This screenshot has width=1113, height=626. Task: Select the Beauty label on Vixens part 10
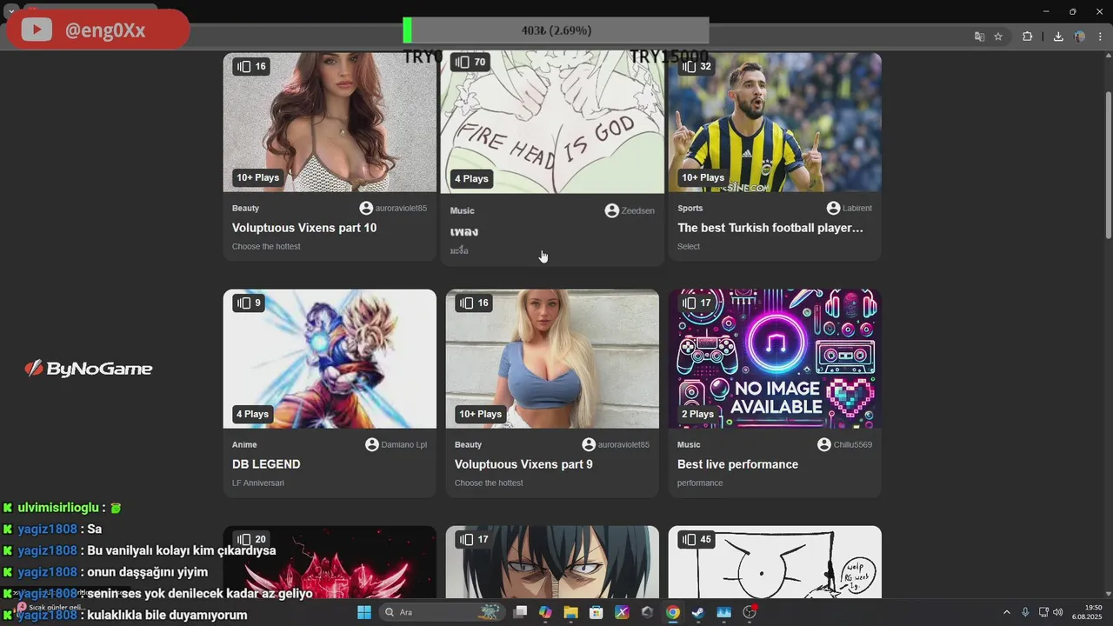[245, 209]
